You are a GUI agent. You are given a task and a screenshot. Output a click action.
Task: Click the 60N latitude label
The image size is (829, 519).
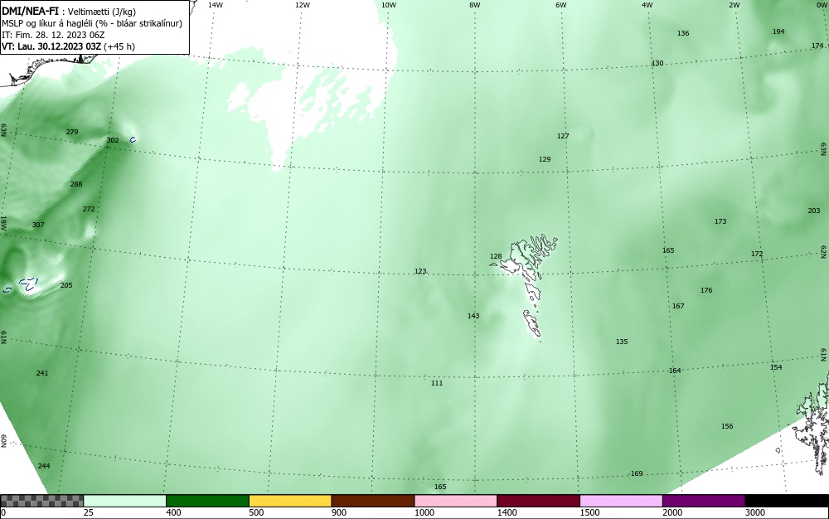[x=3, y=441]
